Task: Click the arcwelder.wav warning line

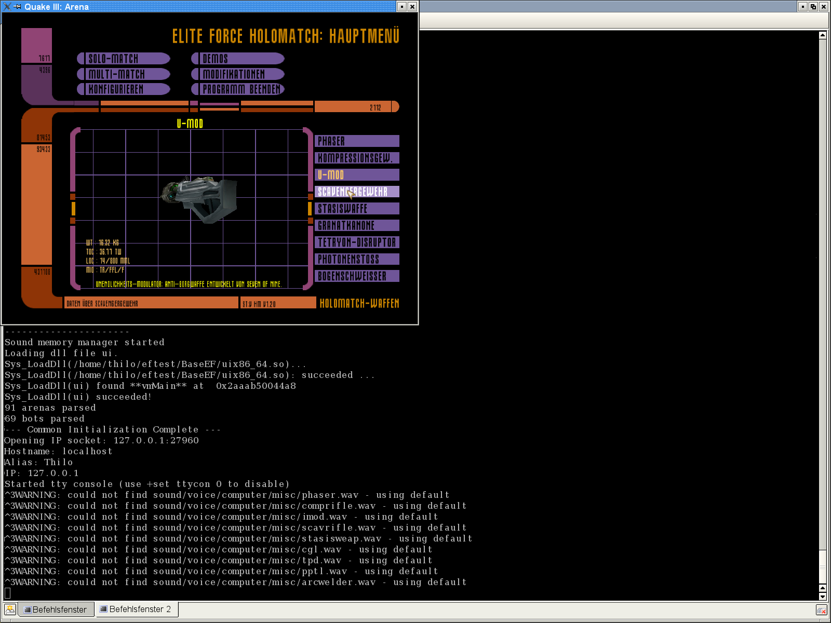Action: [235, 582]
